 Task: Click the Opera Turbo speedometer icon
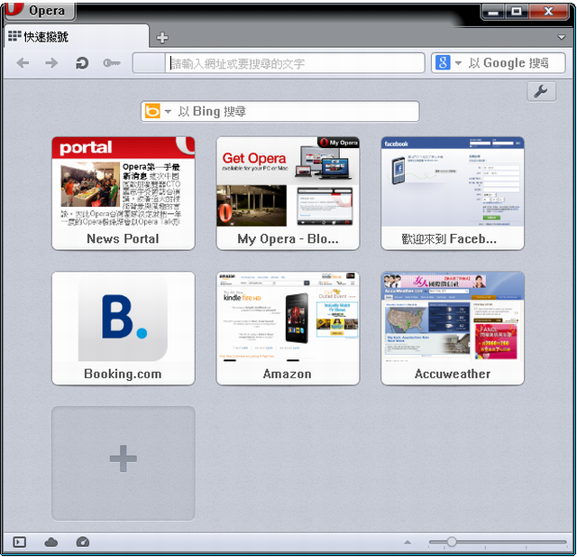tap(83, 542)
